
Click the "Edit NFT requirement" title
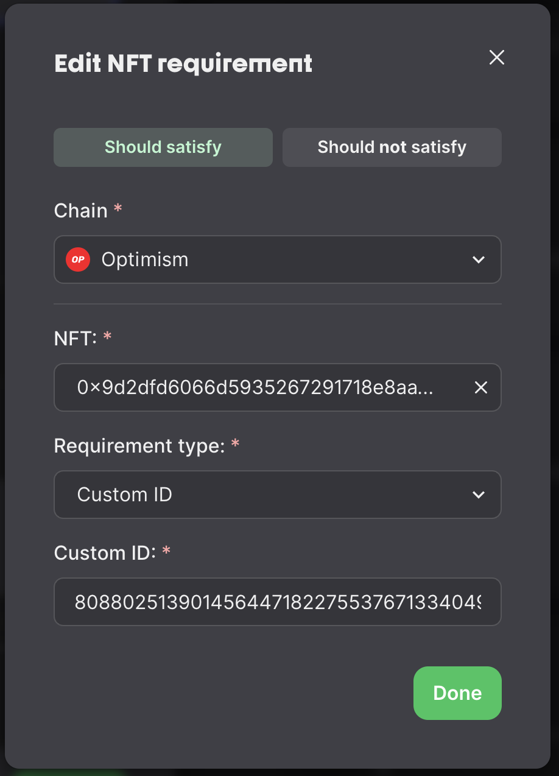(183, 64)
